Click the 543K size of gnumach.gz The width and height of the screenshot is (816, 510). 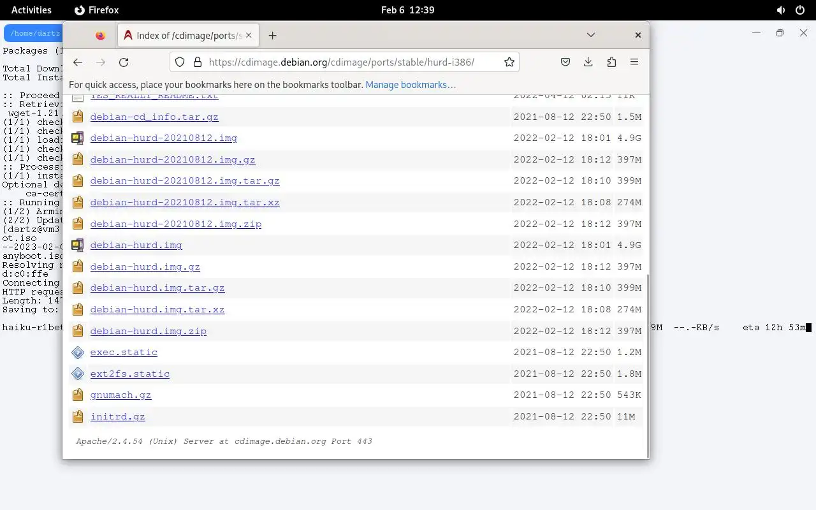coord(629,395)
